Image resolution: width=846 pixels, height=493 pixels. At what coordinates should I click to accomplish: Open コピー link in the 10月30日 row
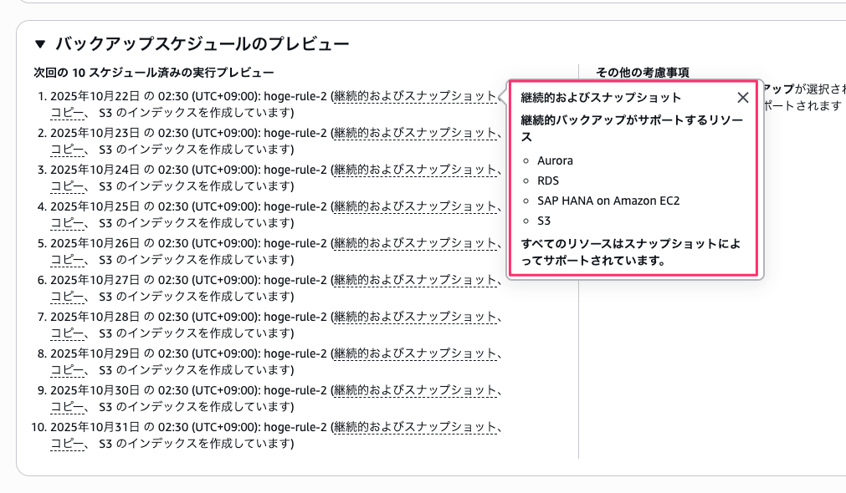[66, 407]
